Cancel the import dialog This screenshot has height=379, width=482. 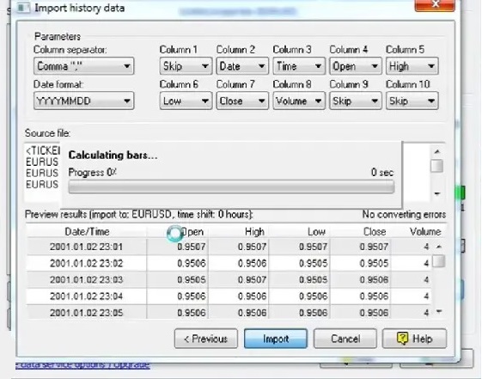[345, 339]
